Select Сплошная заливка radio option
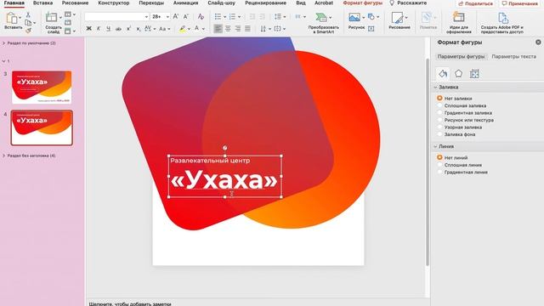544x306 pixels. point(439,105)
